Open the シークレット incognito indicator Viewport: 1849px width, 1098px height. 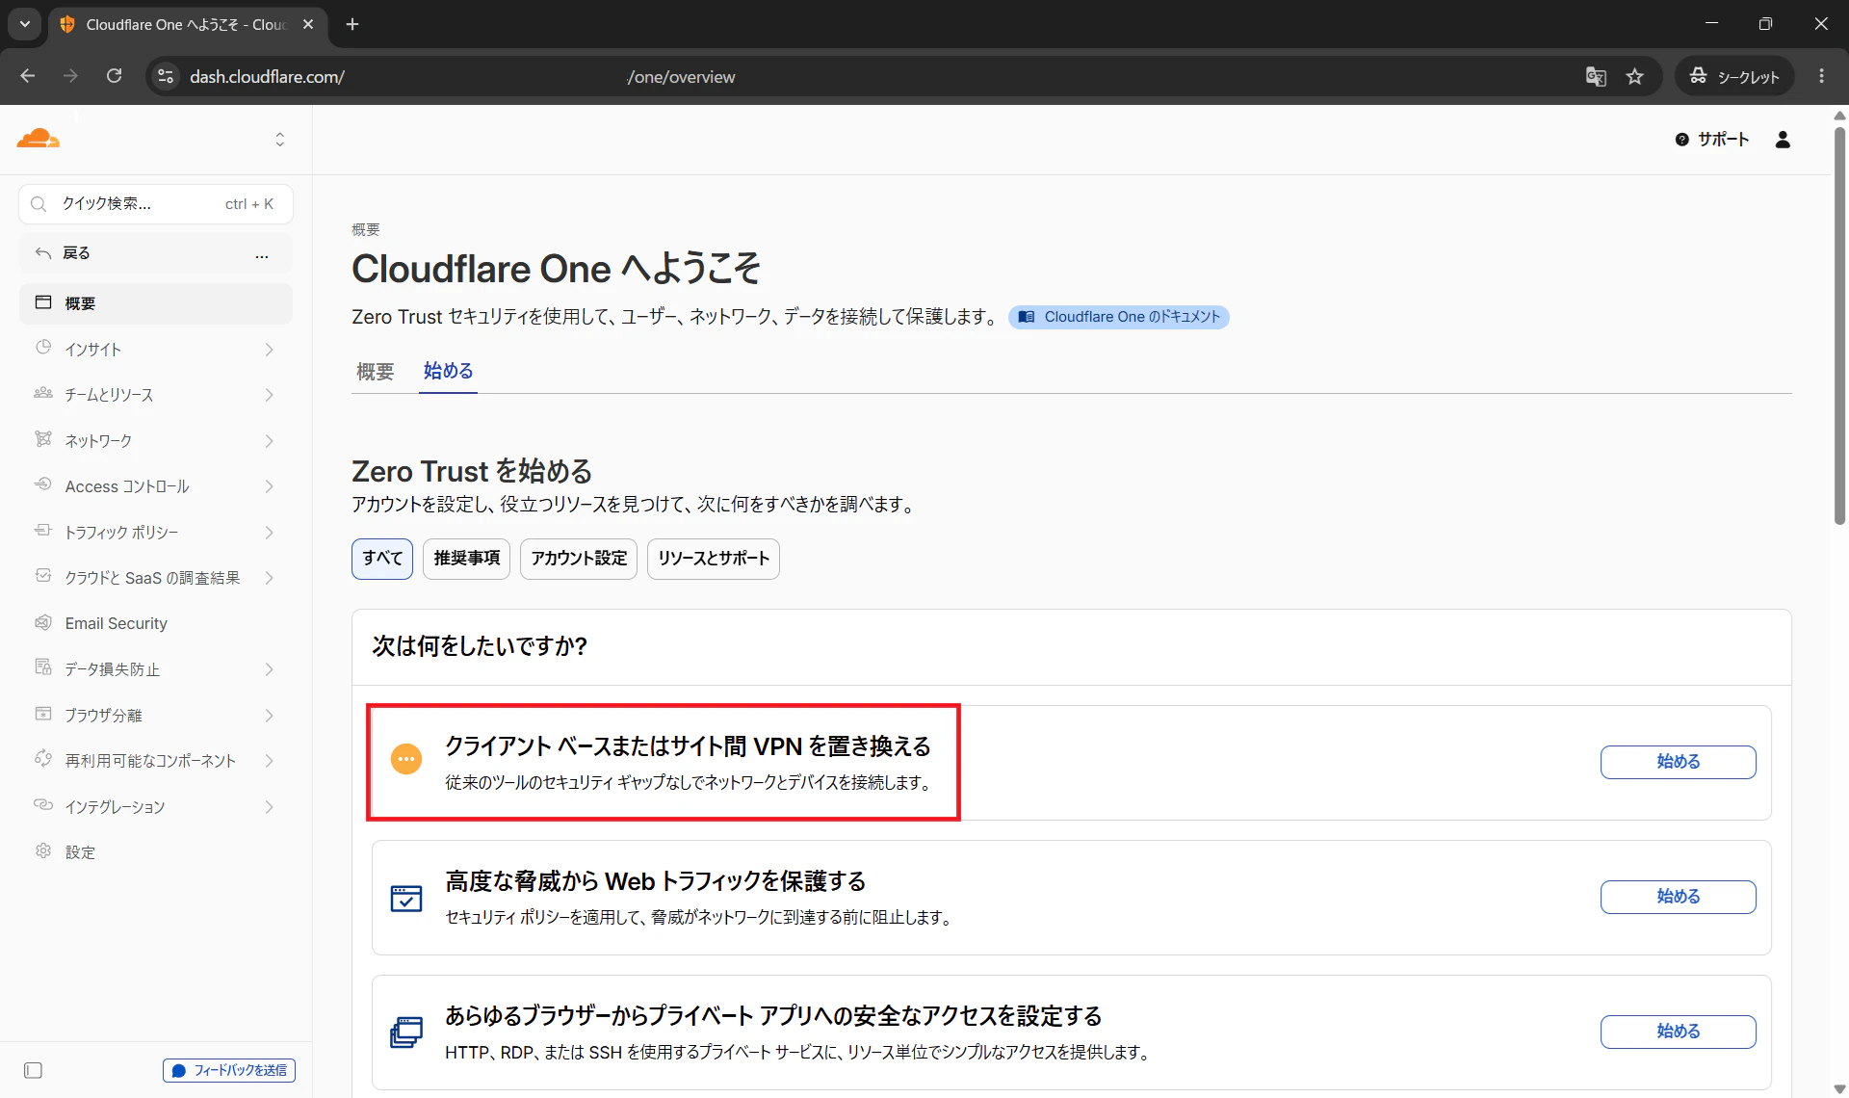1734,76
